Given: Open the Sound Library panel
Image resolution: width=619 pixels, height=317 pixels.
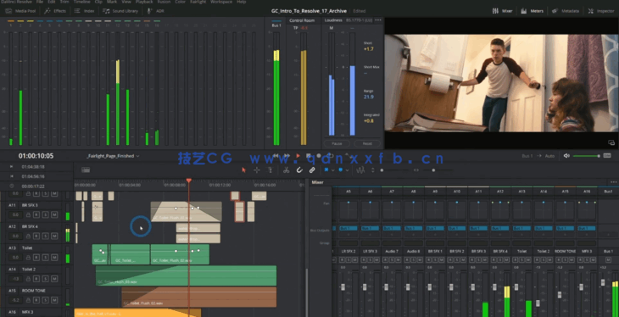Looking at the screenshot, I should tap(120, 11).
